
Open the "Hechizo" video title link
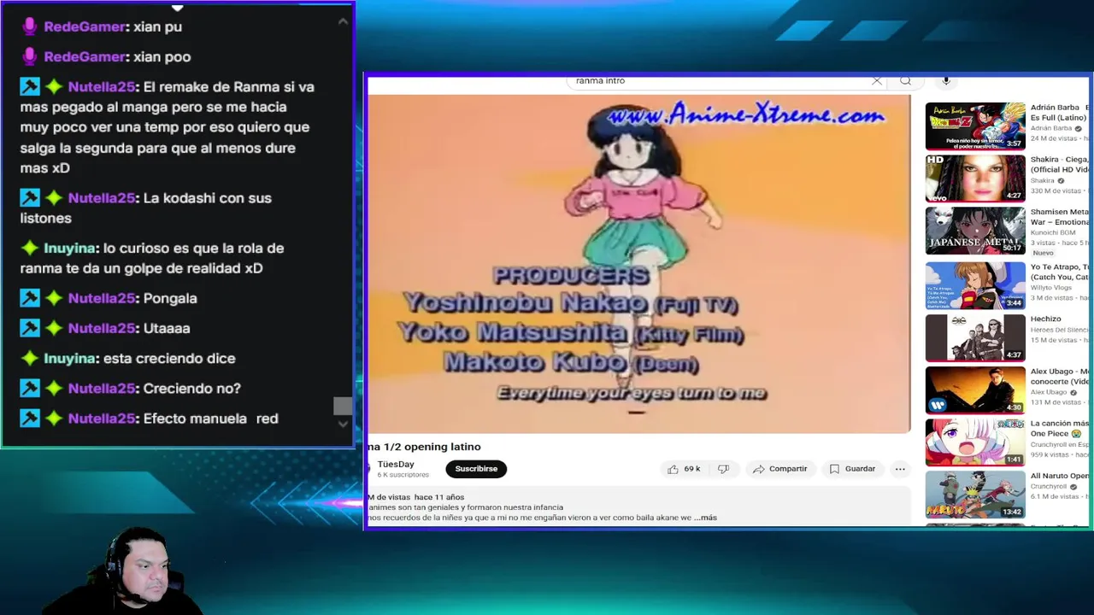(x=1045, y=319)
